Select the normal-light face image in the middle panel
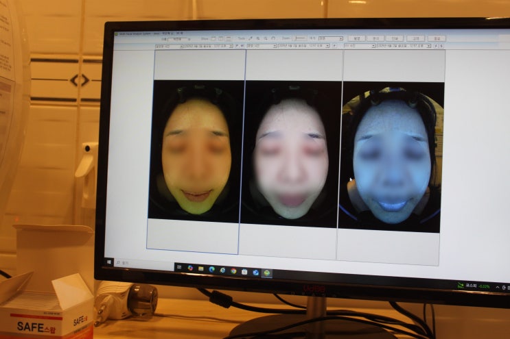 click(292, 154)
